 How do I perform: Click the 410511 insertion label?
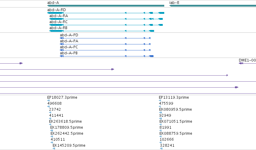tap(58, 139)
